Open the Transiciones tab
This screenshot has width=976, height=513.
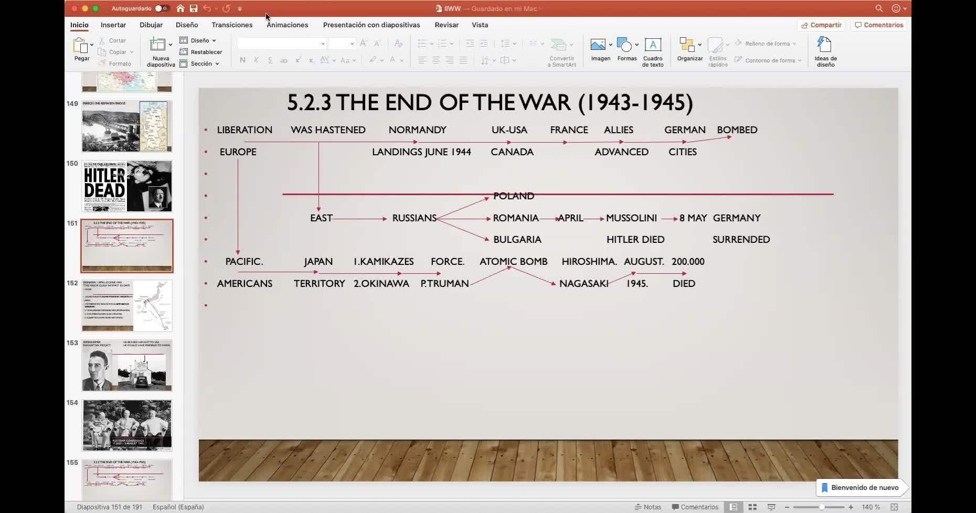coord(232,25)
